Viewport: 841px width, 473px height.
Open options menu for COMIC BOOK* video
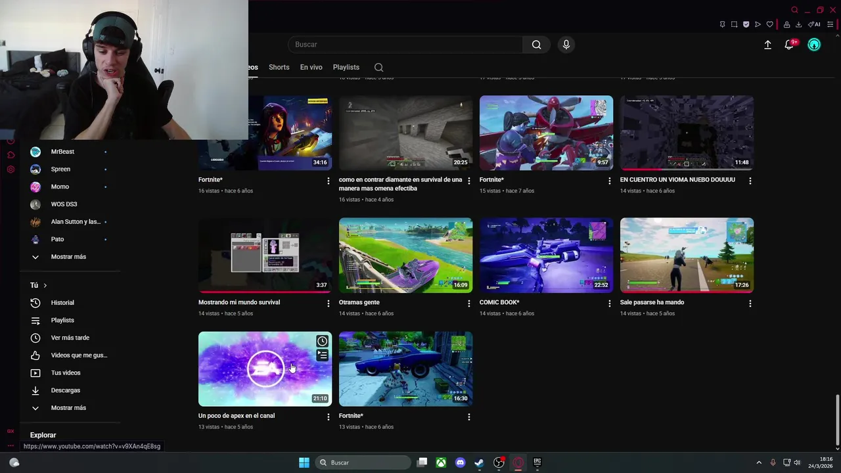point(609,304)
